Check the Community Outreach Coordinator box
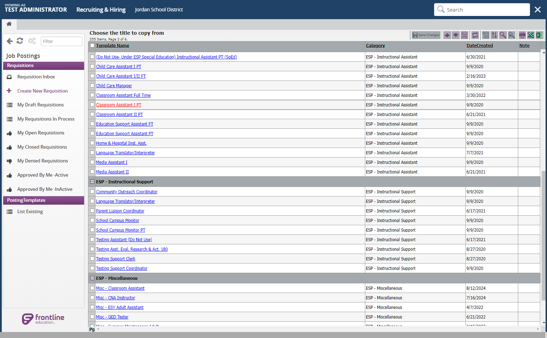This screenshot has width=547, height=338. (x=92, y=192)
